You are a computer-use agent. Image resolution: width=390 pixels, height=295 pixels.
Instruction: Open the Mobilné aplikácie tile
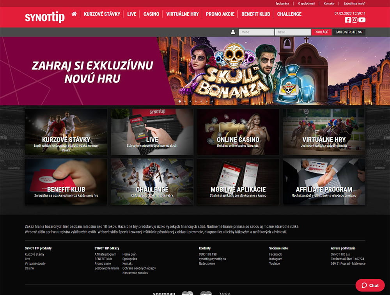[238, 182]
